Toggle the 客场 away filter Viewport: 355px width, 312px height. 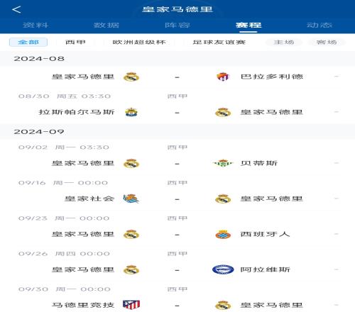click(327, 42)
